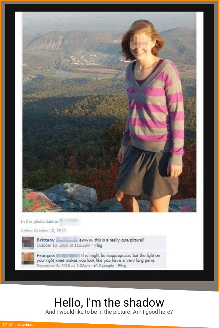Image resolution: width=219 pixels, height=328 pixels.
Task: Click the "Added October 10, 2010" date text
Action: tap(43, 231)
